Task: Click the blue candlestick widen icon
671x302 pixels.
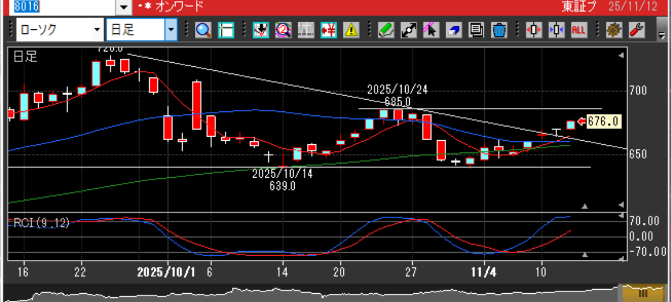Action: click(556, 29)
